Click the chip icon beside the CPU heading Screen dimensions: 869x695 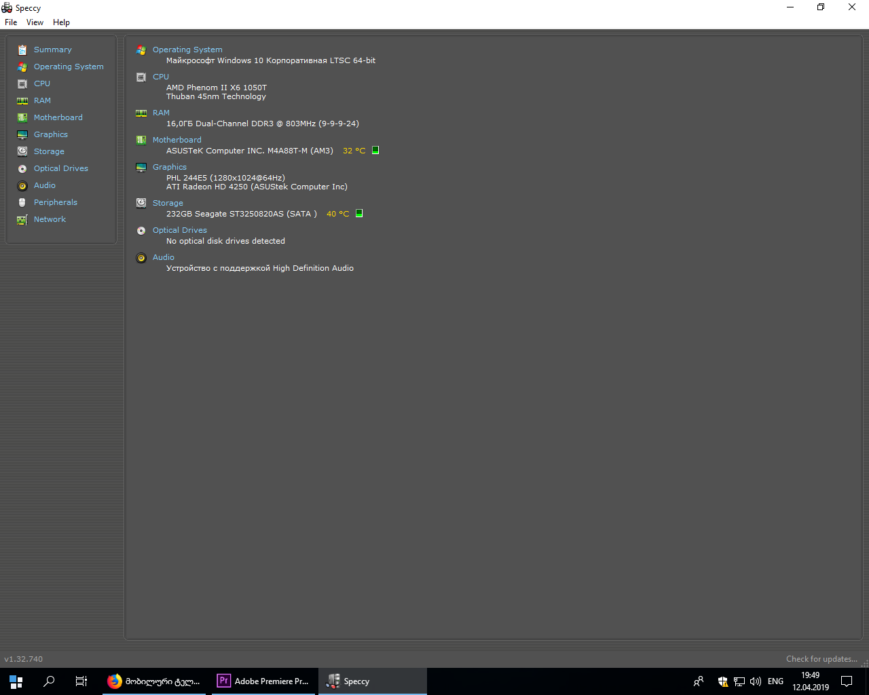[141, 77]
